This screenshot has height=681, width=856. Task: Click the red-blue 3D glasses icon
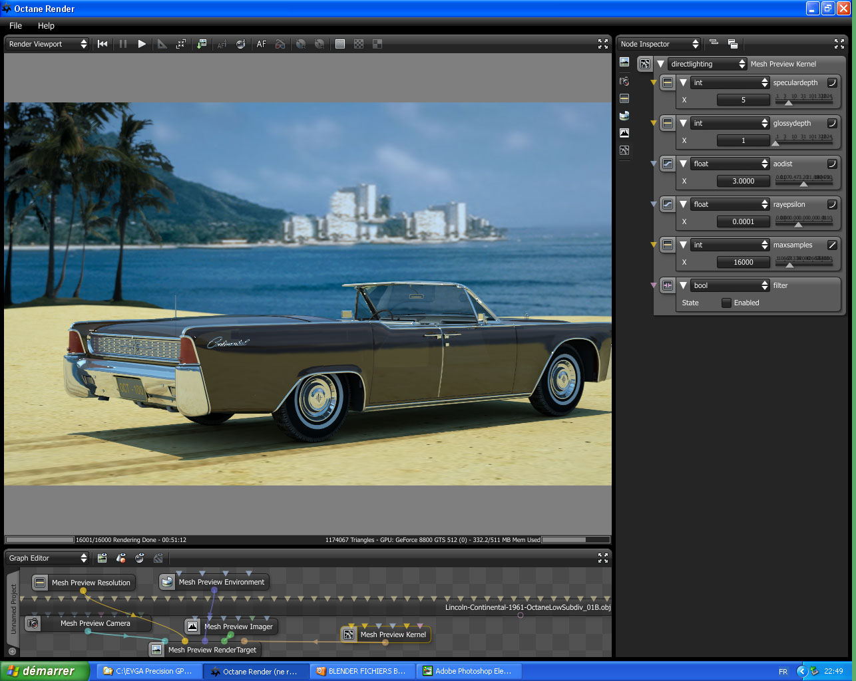(x=280, y=44)
